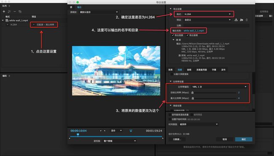Click the current timecode 00:00:10:04
The height and width of the screenshot is (156, 274).
tap(78, 130)
